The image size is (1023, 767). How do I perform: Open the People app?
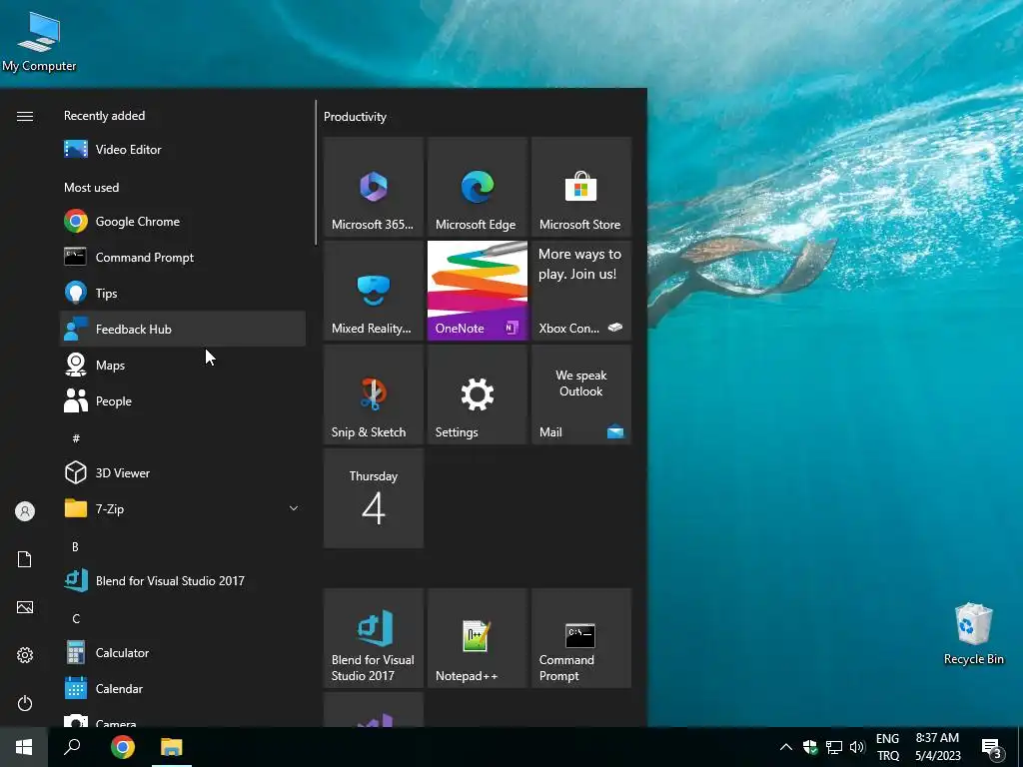[183, 400]
